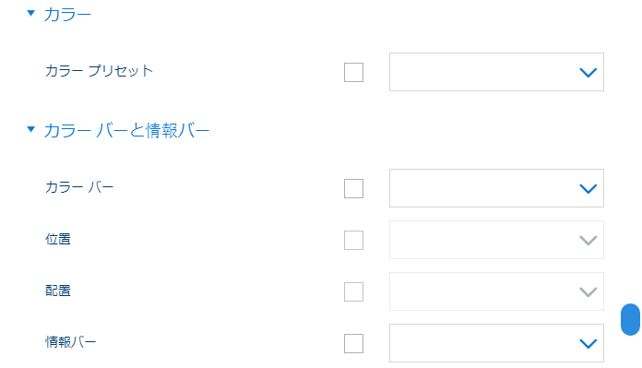Image resolution: width=642 pixels, height=368 pixels.
Task: Collapse the カラー バーと情報バー section triangle
Action: click(30, 130)
